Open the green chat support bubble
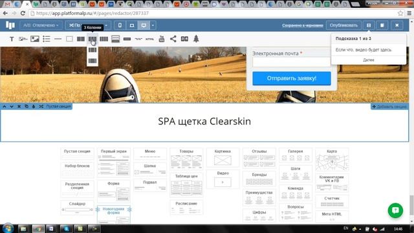414x233 pixels. tap(395, 210)
